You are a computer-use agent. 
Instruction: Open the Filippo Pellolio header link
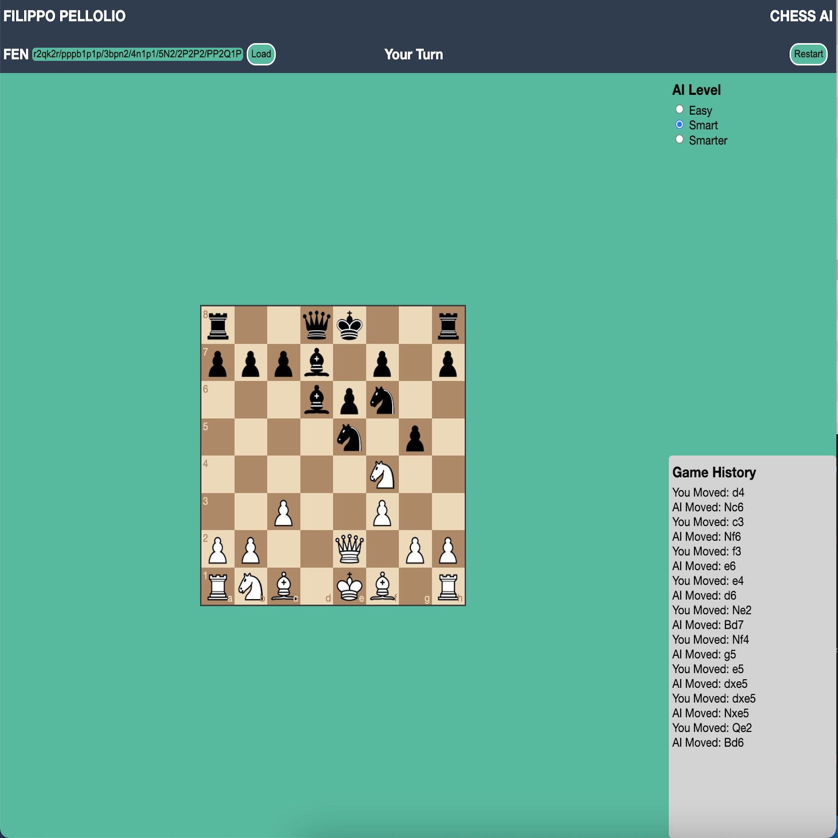(x=64, y=16)
